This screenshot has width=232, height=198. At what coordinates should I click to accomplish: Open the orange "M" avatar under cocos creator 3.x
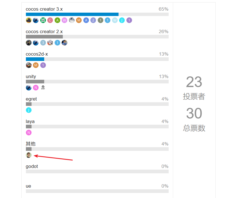79,20
